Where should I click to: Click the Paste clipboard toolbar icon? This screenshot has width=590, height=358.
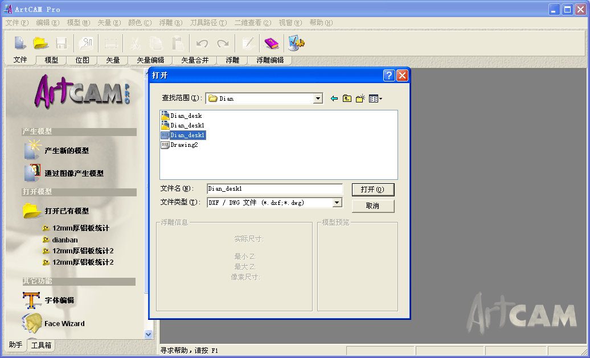pos(178,43)
